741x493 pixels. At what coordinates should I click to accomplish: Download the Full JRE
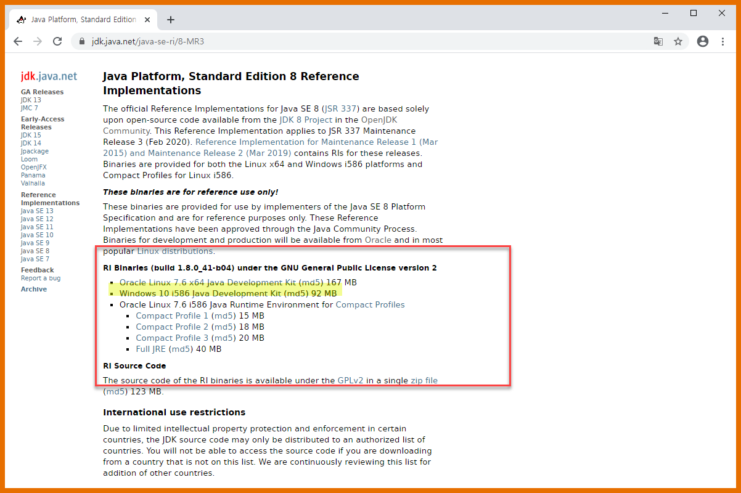click(151, 349)
